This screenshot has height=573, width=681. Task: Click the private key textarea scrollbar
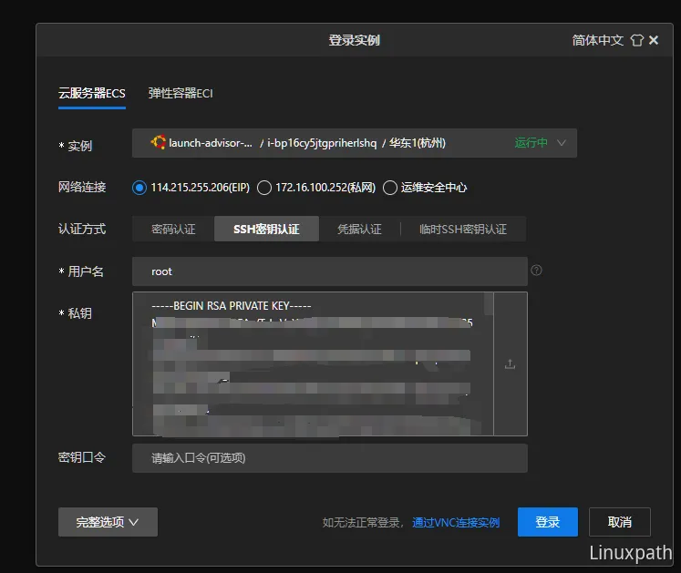pyautogui.click(x=489, y=304)
